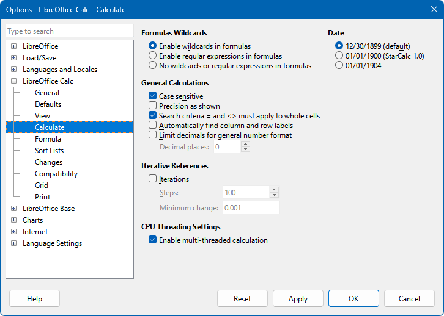Decrease Steps with down arrow
Image resolution: width=444 pixels, height=316 pixels.
(274, 195)
